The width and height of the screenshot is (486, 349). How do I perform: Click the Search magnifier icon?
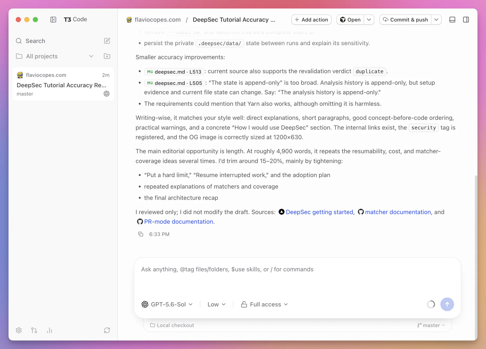point(19,41)
